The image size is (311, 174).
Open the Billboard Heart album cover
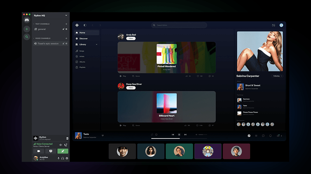[167, 103]
